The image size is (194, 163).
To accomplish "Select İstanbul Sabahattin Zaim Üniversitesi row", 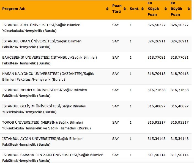I will 53,157.
